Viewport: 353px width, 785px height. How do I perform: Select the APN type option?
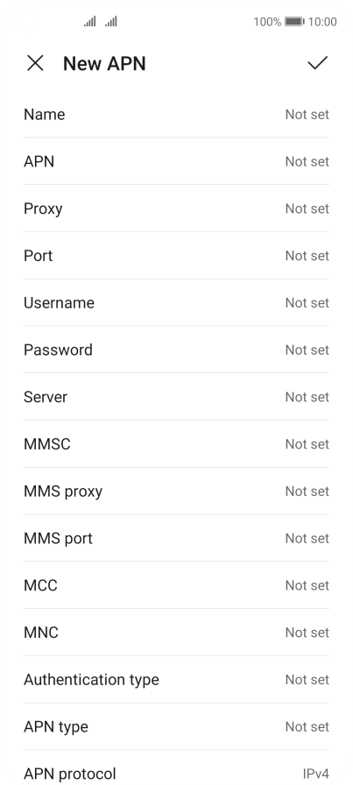coord(176,726)
